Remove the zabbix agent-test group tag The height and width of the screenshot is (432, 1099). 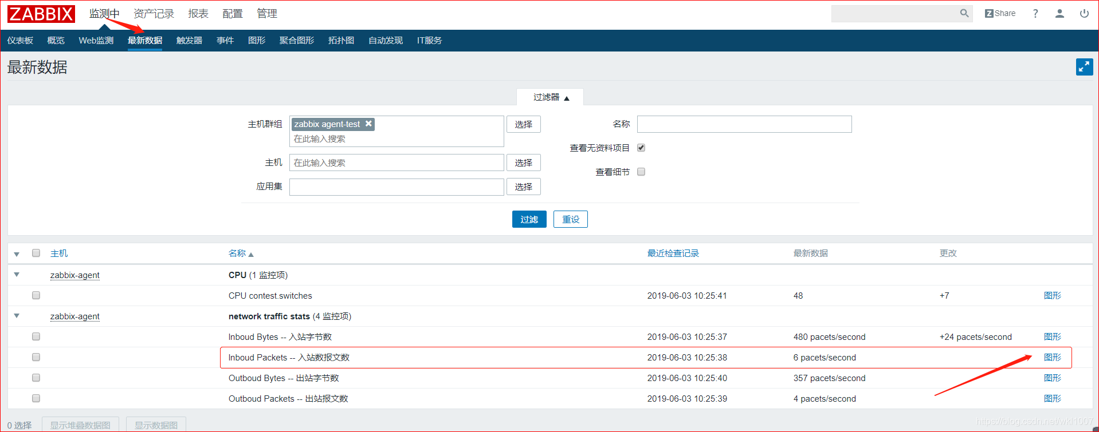tap(368, 124)
